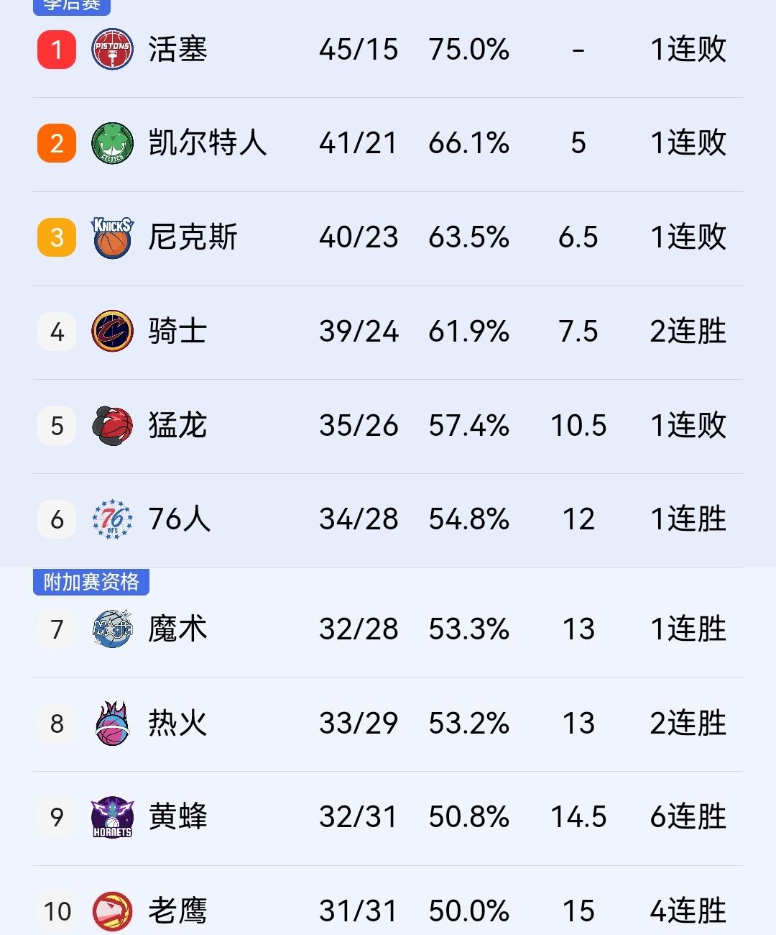Viewport: 776px width, 935px height.
Task: Click the Hornets team logo
Action: coord(111,817)
